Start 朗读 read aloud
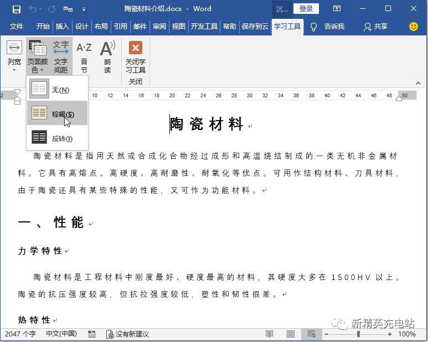 107,57
